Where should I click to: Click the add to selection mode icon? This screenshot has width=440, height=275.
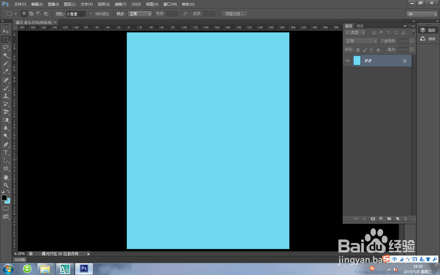click(31, 14)
